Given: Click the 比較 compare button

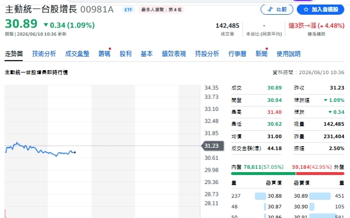Looking at the screenshot, I should coord(277,10).
